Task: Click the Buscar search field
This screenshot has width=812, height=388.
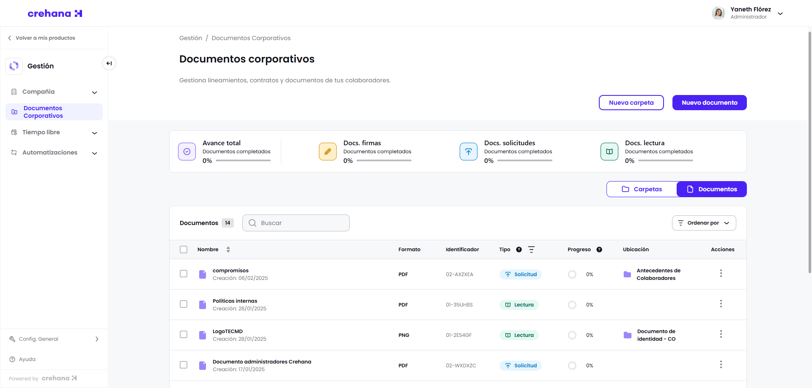Action: click(x=296, y=223)
